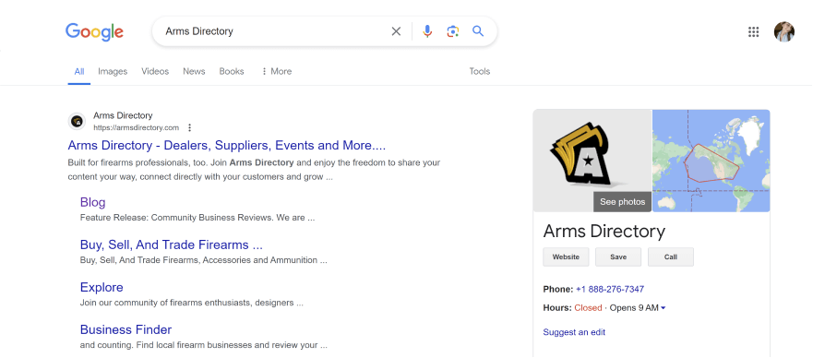
Task: Switch to the Books tab
Action: (232, 71)
